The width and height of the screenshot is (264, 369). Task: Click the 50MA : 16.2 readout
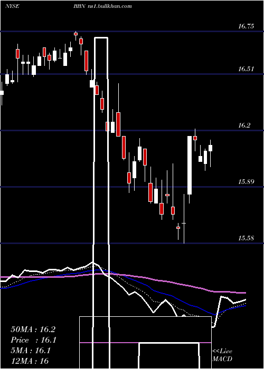tap(33, 329)
